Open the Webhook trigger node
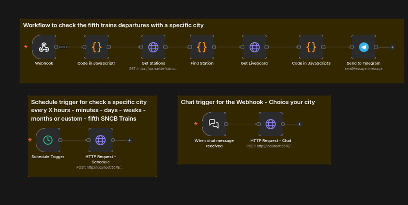 point(44,47)
